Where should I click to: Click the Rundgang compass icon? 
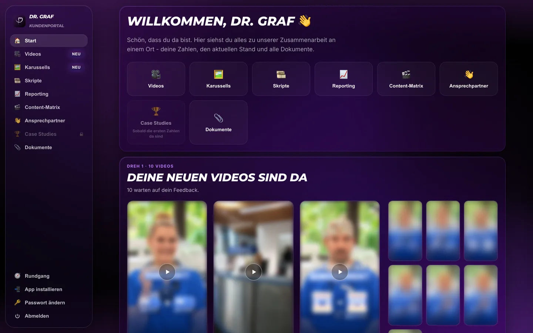tap(17, 276)
